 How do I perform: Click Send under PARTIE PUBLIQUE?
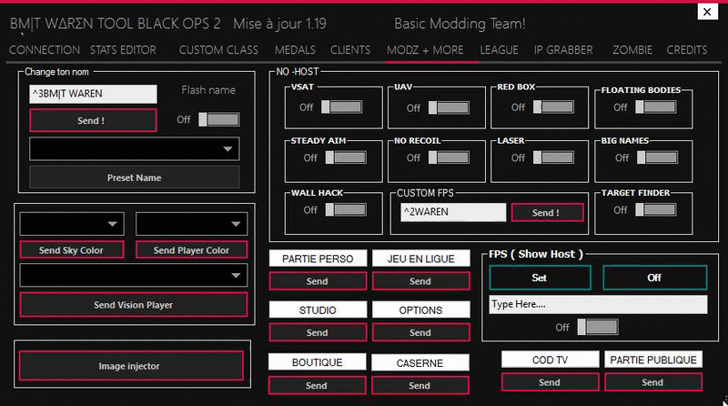[653, 382]
